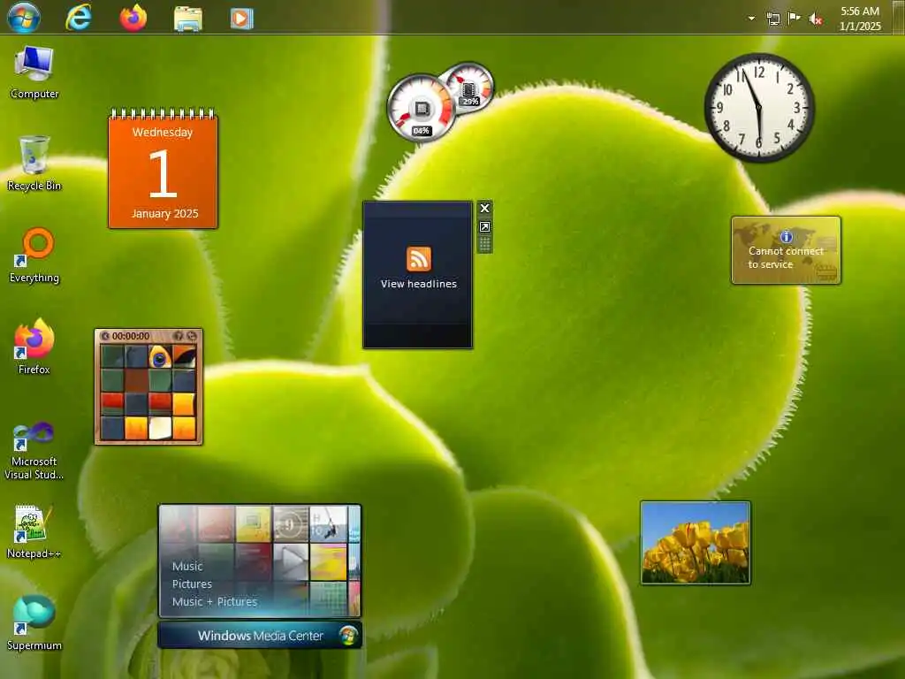Show the puzzle picture hint icon

tap(179, 335)
